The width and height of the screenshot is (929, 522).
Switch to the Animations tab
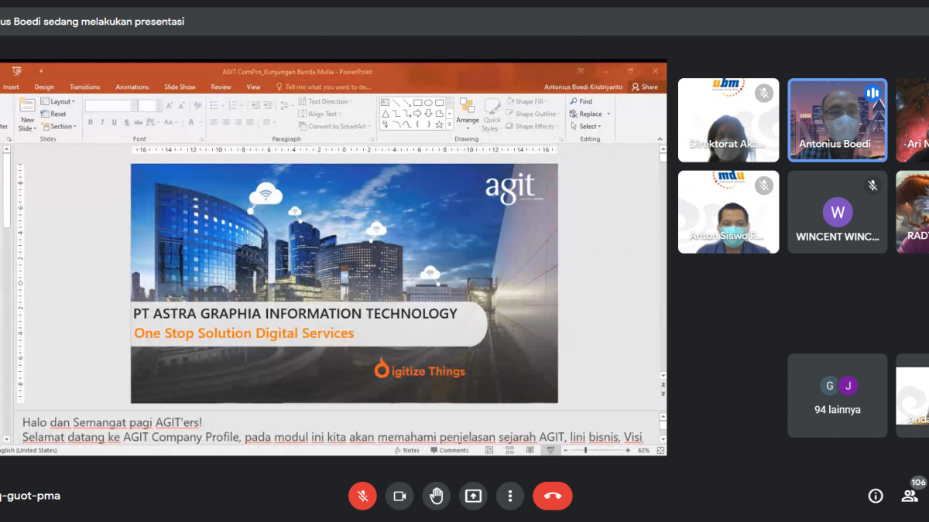[132, 87]
